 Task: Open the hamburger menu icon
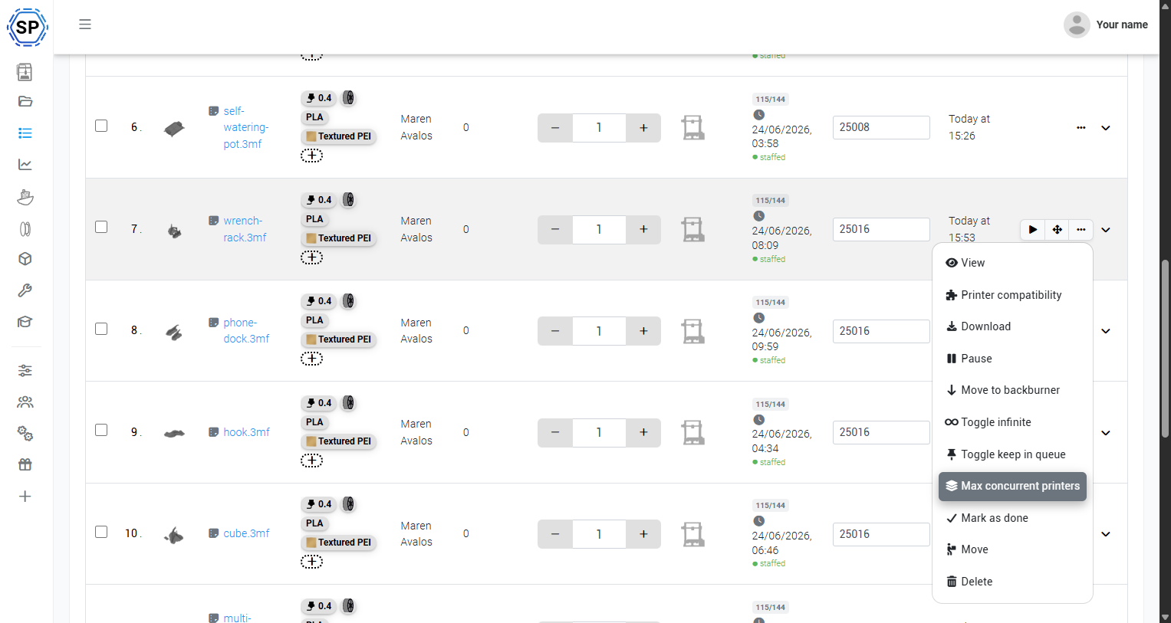coord(85,25)
